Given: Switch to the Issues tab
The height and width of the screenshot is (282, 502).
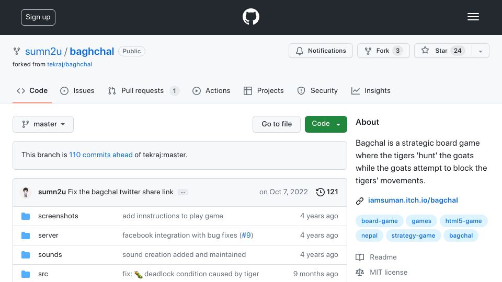Looking at the screenshot, I should tap(77, 91).
